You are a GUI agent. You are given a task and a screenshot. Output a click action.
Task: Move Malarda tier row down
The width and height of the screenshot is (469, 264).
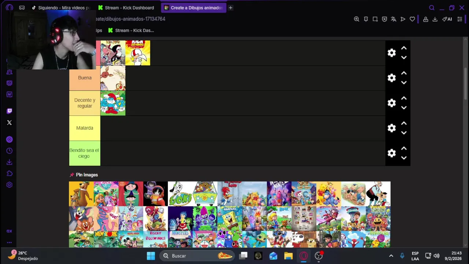click(404, 133)
